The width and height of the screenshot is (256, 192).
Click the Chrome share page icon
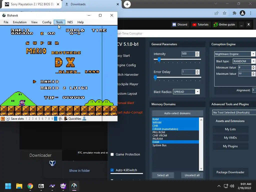[216, 13]
